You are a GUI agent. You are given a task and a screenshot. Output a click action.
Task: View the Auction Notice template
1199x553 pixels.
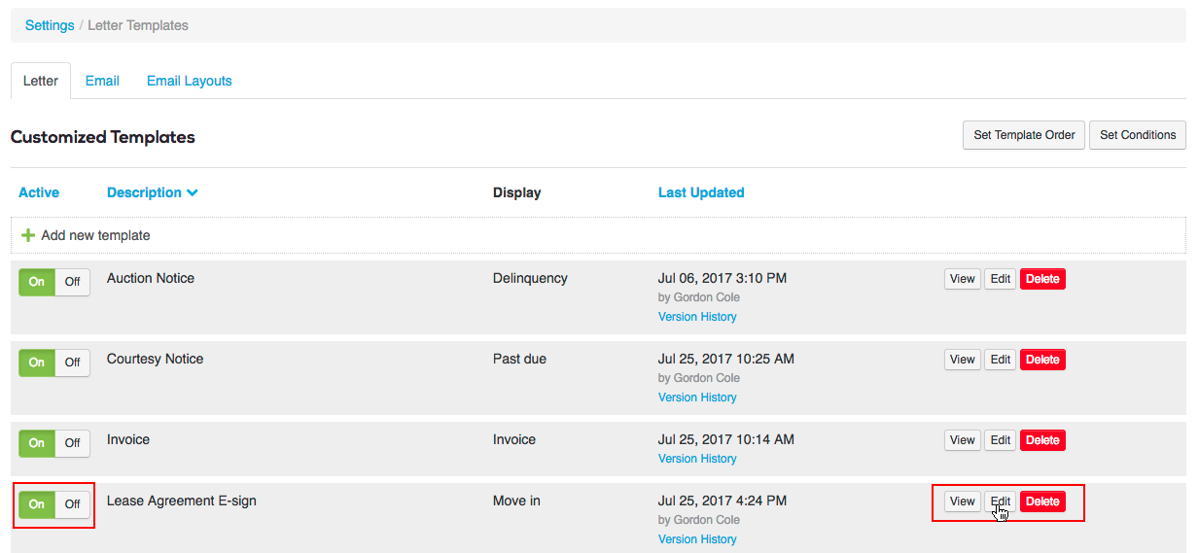[x=962, y=279]
